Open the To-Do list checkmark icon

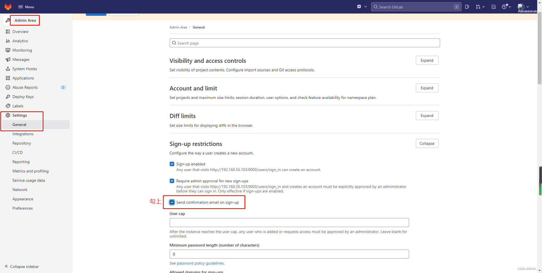pyautogui.click(x=494, y=7)
